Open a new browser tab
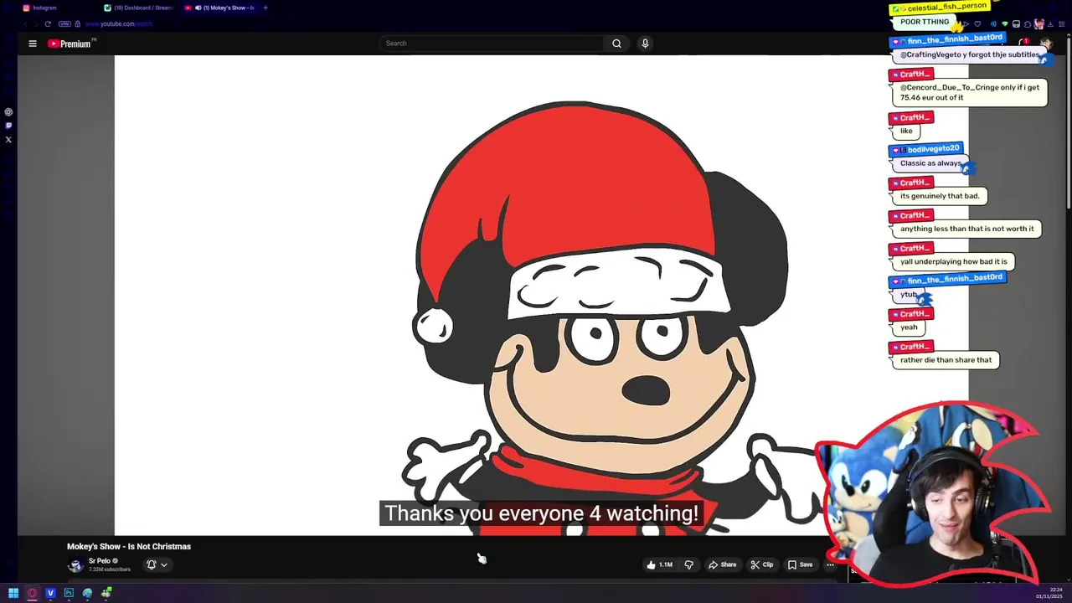 point(265,8)
